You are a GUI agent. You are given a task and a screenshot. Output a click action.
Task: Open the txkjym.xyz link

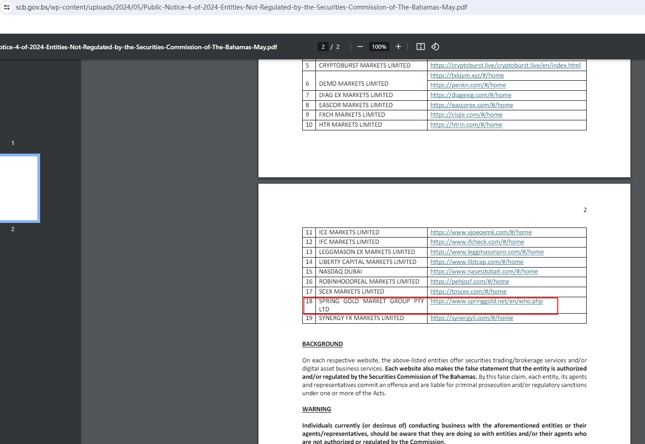point(467,76)
